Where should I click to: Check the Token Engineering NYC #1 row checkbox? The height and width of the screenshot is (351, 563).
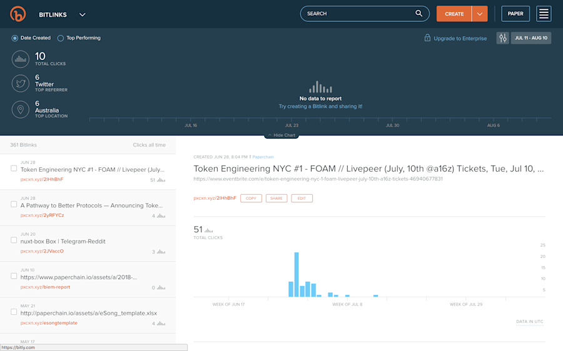14,168
